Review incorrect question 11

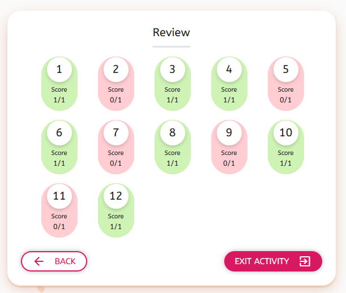click(59, 212)
